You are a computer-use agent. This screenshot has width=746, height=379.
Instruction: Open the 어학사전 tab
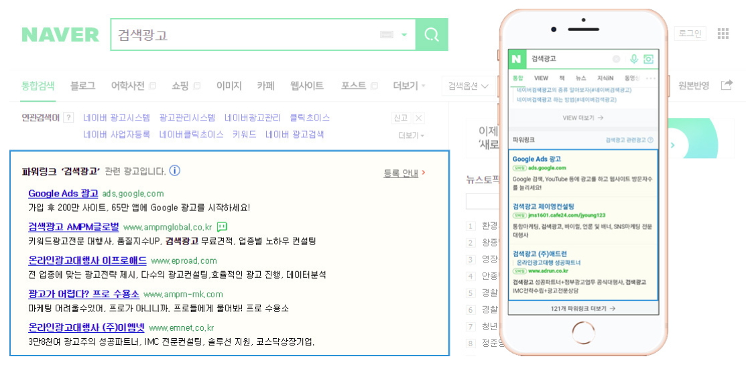click(127, 86)
